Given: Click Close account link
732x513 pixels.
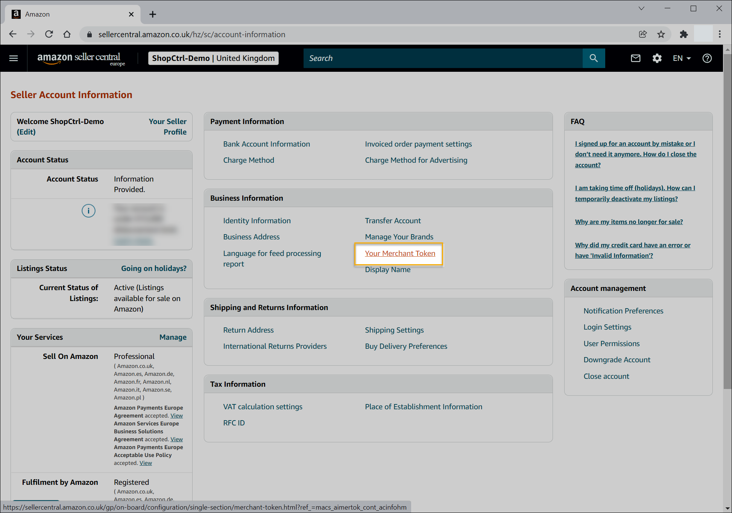Looking at the screenshot, I should [x=606, y=376].
